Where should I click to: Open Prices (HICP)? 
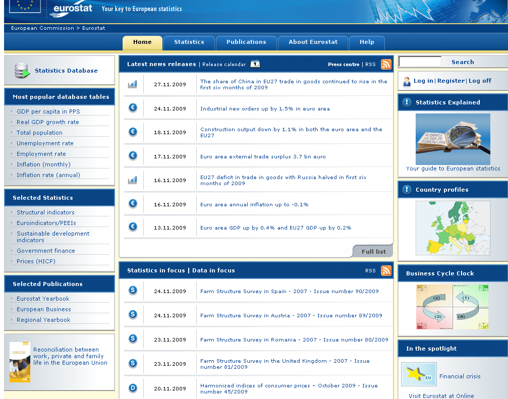point(36,261)
